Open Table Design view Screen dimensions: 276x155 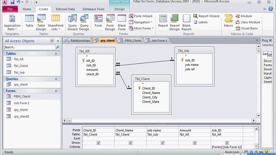(x=41, y=22)
